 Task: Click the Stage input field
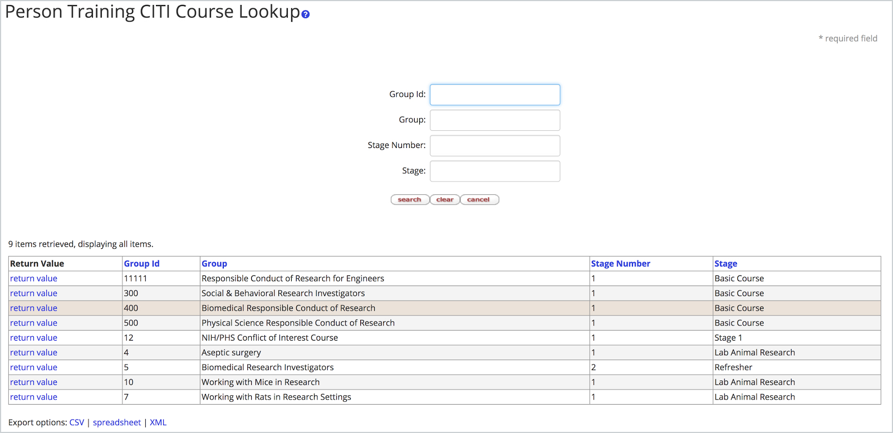pos(495,171)
